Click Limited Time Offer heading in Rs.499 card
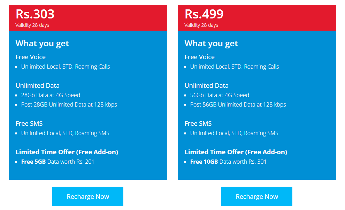This screenshot has height=210, width=345. click(x=236, y=152)
